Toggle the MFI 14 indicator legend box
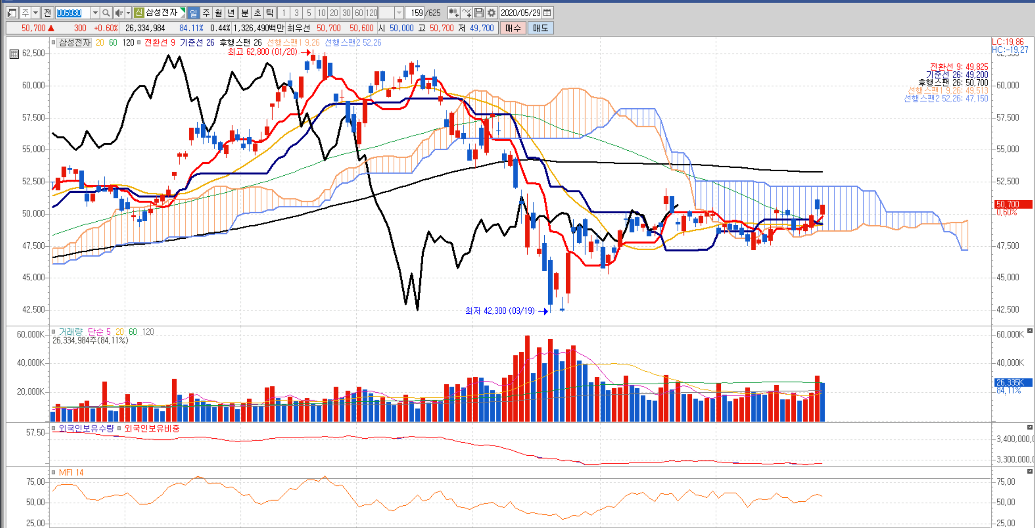The width and height of the screenshot is (1035, 528). (x=53, y=472)
